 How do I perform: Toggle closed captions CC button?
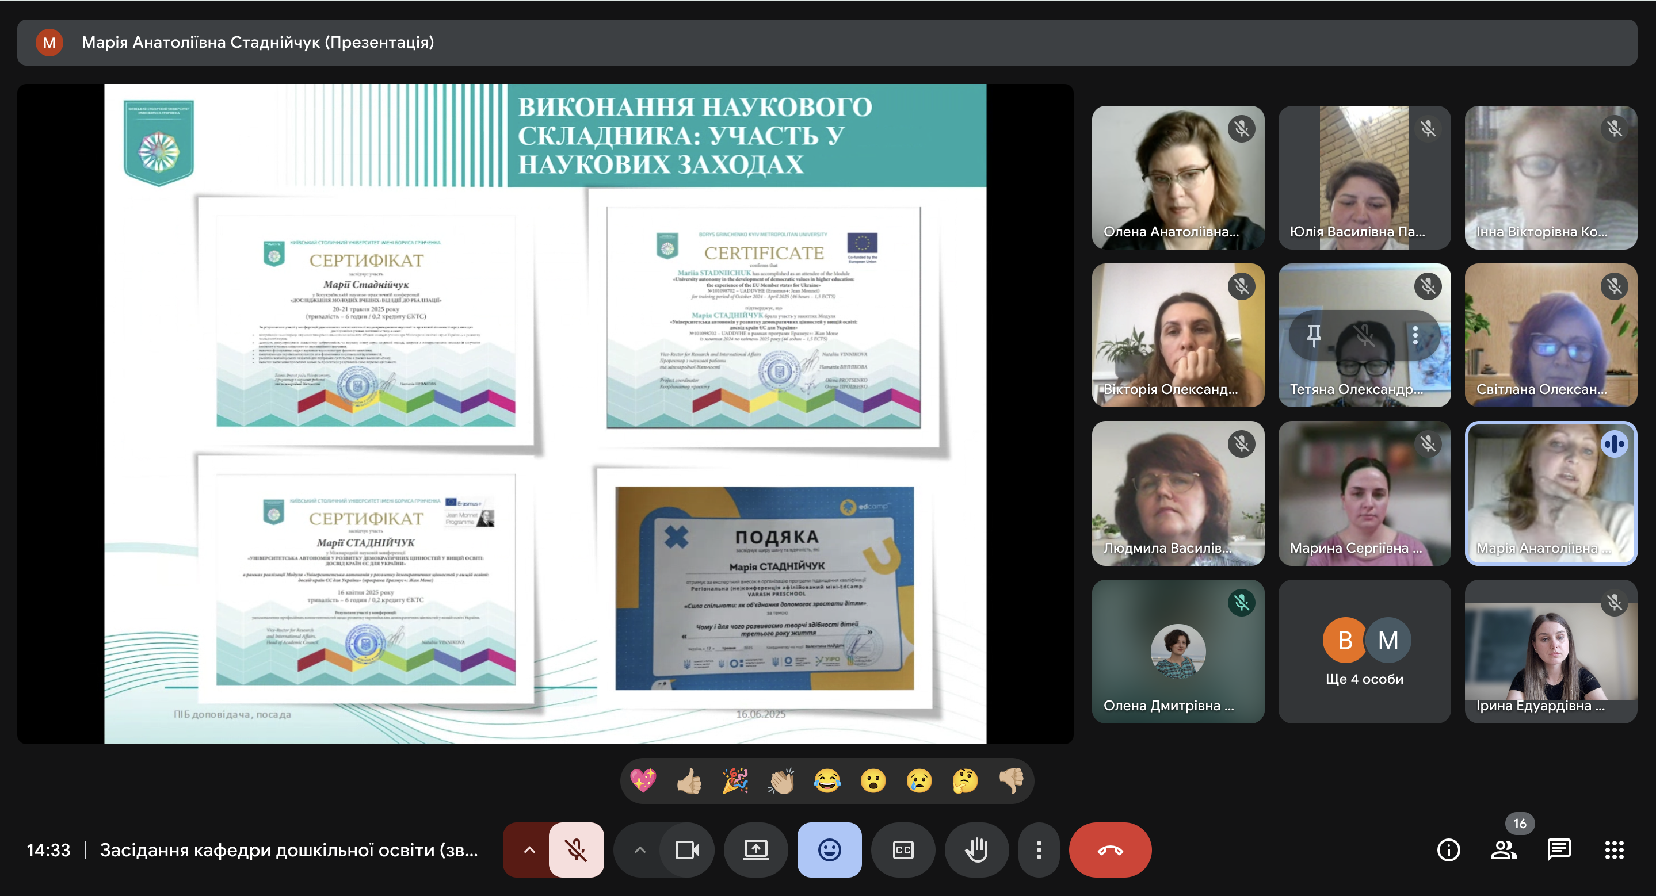click(903, 850)
